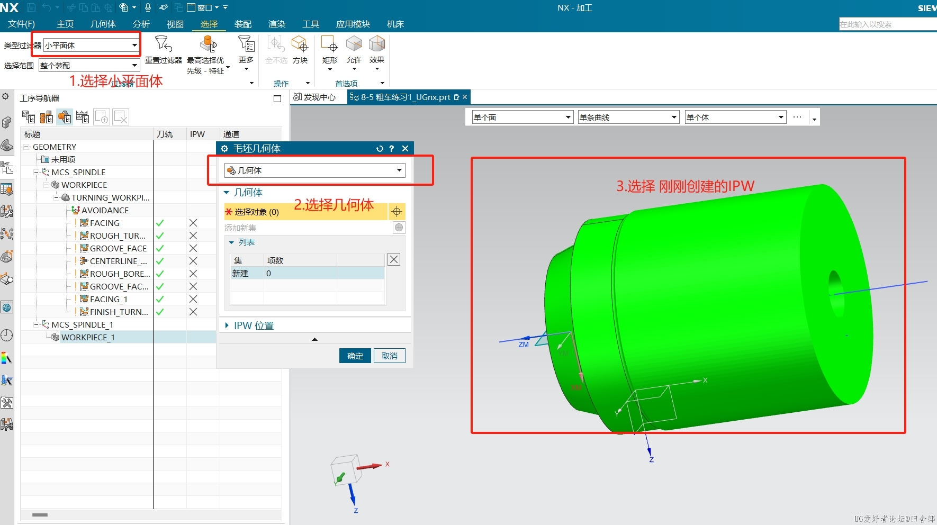Collapse the 列表 section
Viewport: 937px width, 525px height.
click(231, 242)
